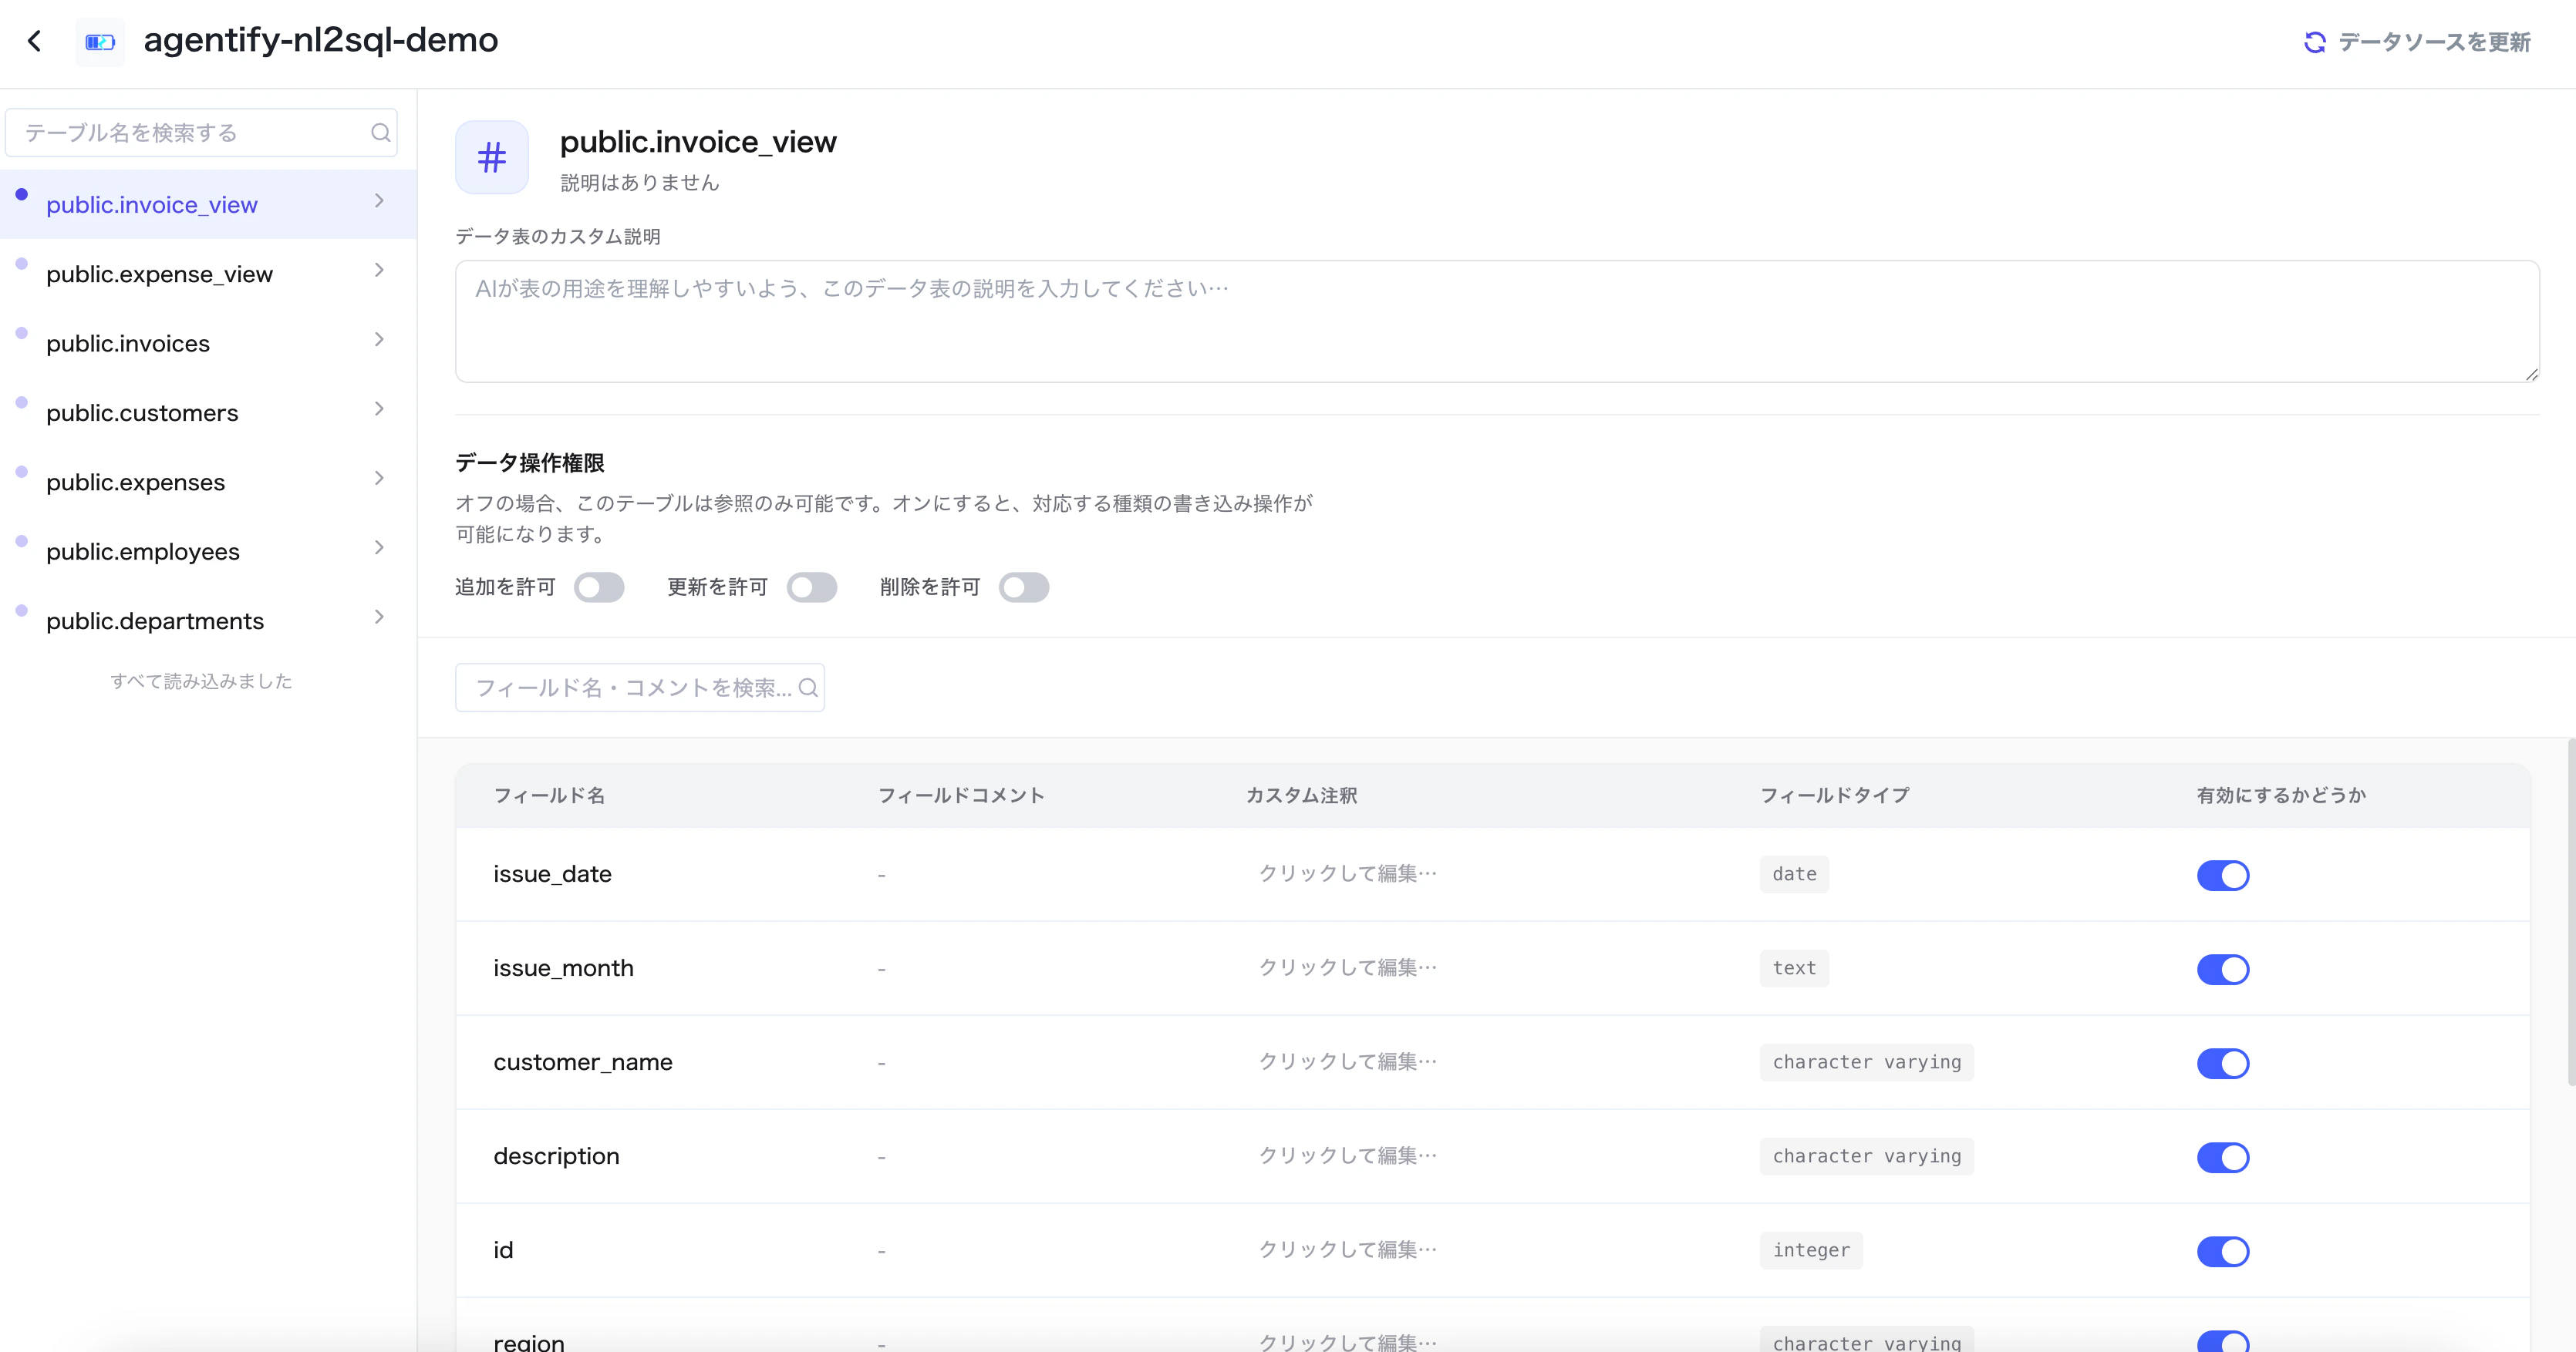Image resolution: width=2576 pixels, height=1352 pixels.
Task: Click the resize handle of the description box
Action: click(2531, 374)
